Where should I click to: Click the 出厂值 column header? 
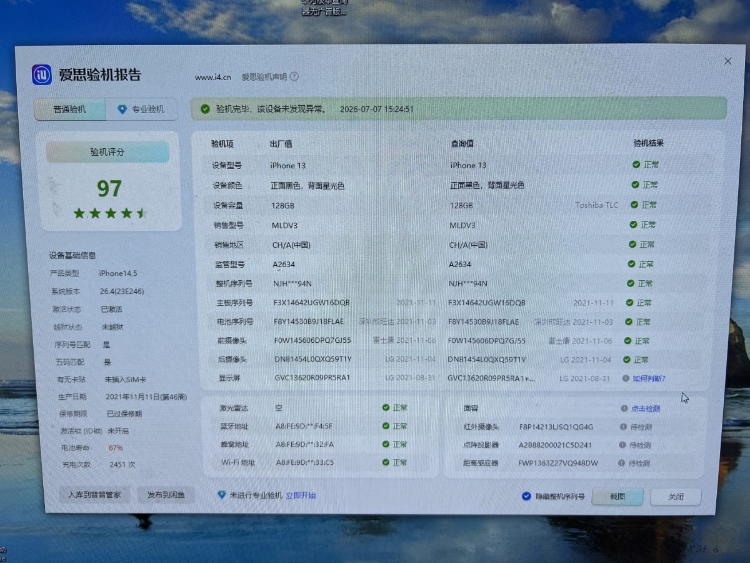coord(281,144)
